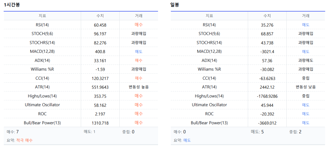Click the 요약 매도 summary in 일봉 table
328x148 pixels.
(182, 140)
